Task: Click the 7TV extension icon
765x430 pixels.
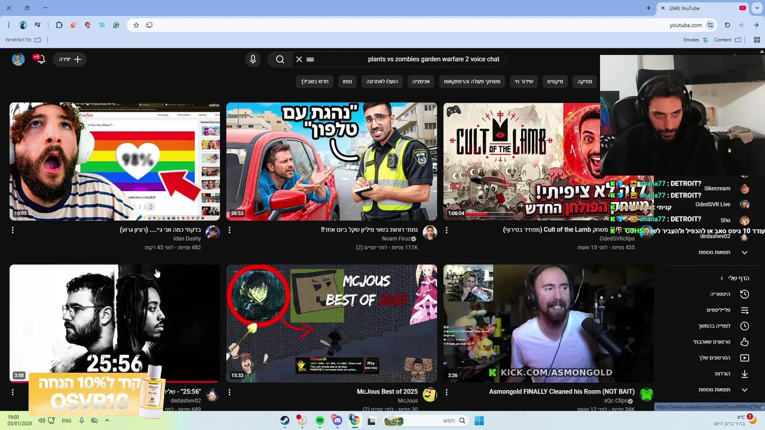Action: (102, 25)
